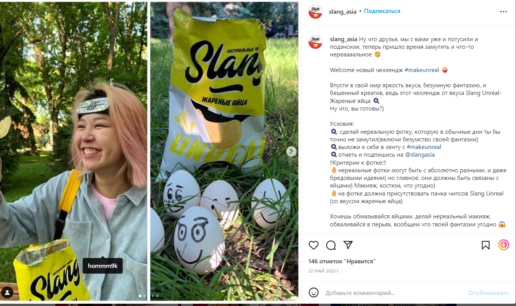This screenshot has height=306, width=516.
Task: Post the comment with Опубликовать
Action: [x=489, y=293]
